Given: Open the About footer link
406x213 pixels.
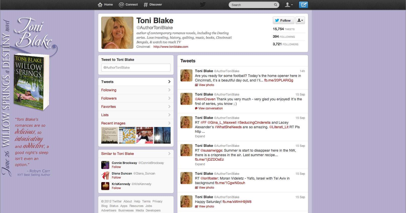Looking at the screenshot, I should click(x=128, y=201).
